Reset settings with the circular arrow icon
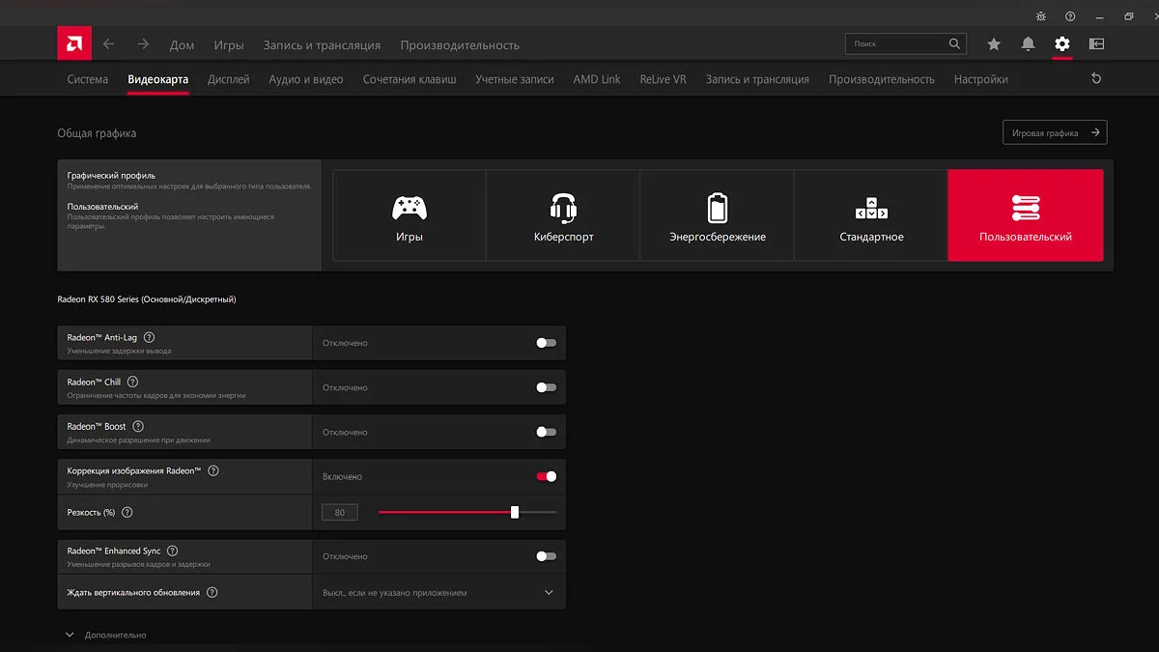Image resolution: width=1159 pixels, height=652 pixels. coord(1096,79)
